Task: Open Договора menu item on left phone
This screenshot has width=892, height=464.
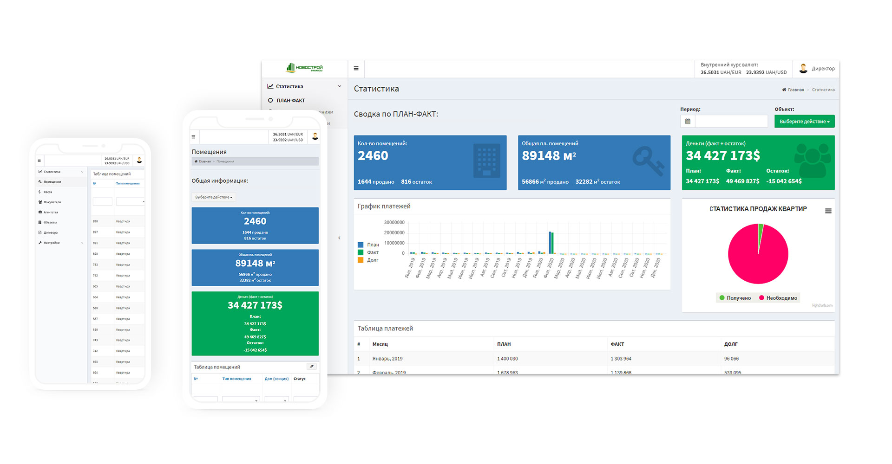Action: [61, 232]
